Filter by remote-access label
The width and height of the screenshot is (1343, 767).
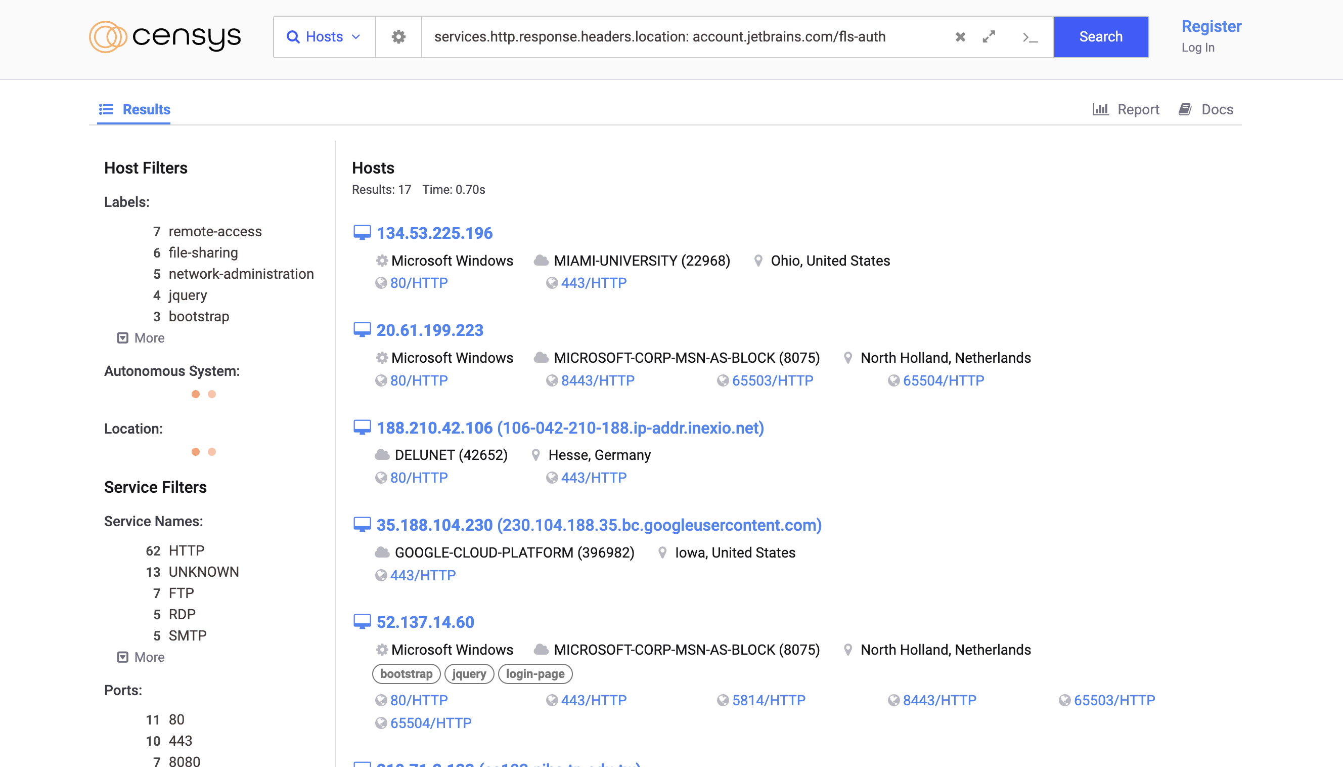[x=215, y=232]
